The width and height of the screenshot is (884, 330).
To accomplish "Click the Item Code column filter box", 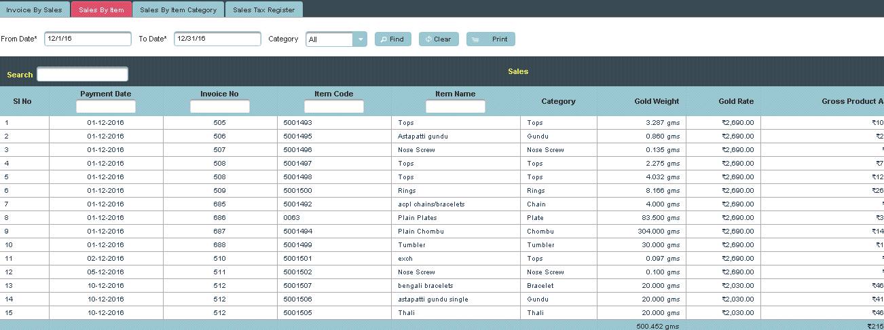I will coord(333,107).
